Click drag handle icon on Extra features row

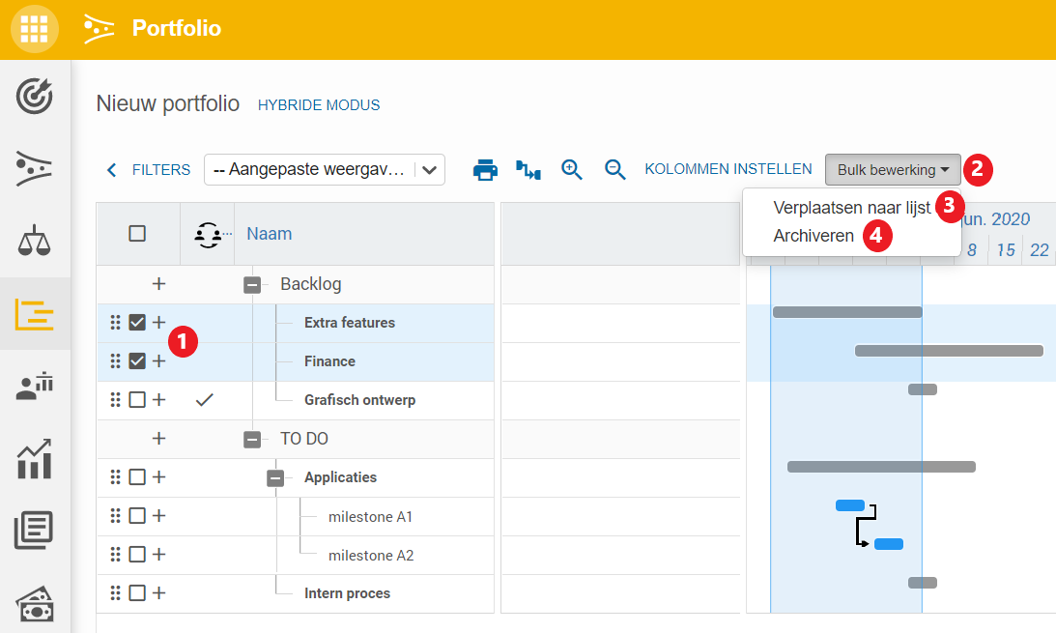coord(116,323)
